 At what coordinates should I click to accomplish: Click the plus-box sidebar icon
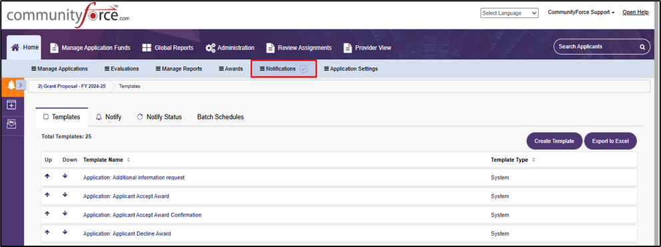(12, 105)
